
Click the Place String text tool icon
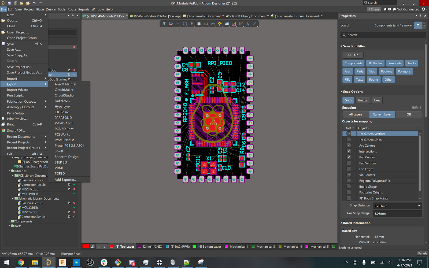(248, 24)
